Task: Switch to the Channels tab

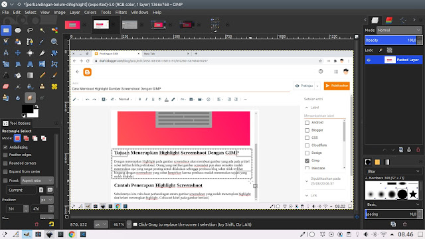Action: click(x=389, y=20)
